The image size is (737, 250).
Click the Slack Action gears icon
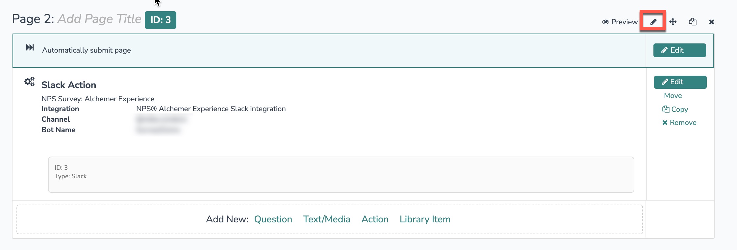click(x=30, y=82)
